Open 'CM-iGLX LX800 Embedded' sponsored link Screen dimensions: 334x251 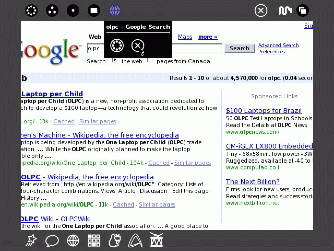tap(270, 146)
